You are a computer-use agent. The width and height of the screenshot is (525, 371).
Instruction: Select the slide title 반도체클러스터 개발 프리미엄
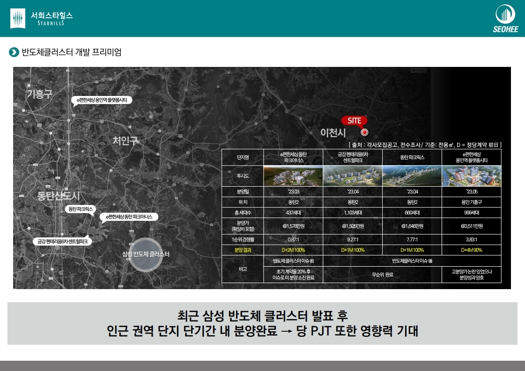pyautogui.click(x=71, y=52)
